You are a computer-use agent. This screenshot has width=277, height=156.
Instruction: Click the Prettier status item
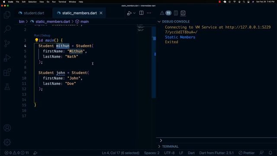(x=247, y=153)
